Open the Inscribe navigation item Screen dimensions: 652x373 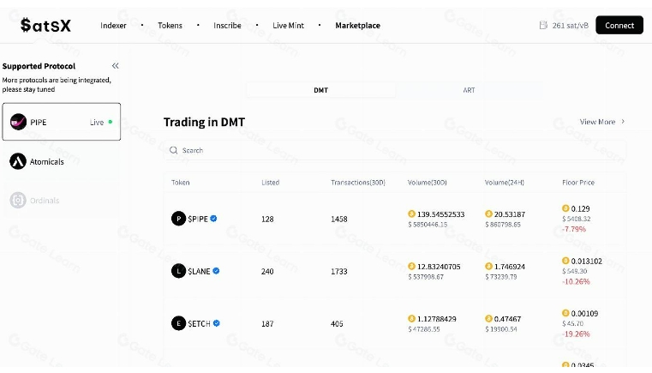pyautogui.click(x=227, y=26)
